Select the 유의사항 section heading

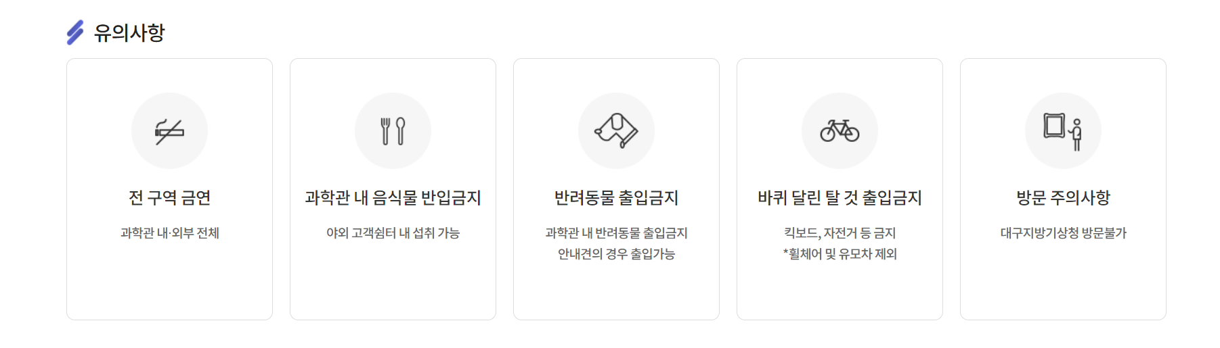pyautogui.click(x=129, y=32)
